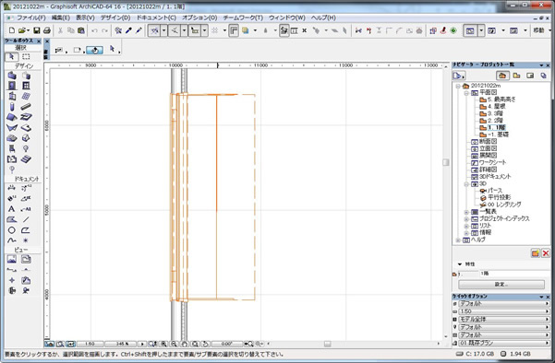This screenshot has width=555, height=363.
Task: Click the Pick Up Parameters eyedropper icon
Action: 128,30
